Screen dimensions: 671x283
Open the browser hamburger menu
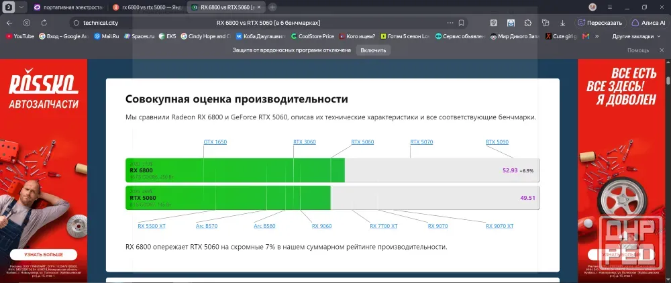tap(610, 7)
